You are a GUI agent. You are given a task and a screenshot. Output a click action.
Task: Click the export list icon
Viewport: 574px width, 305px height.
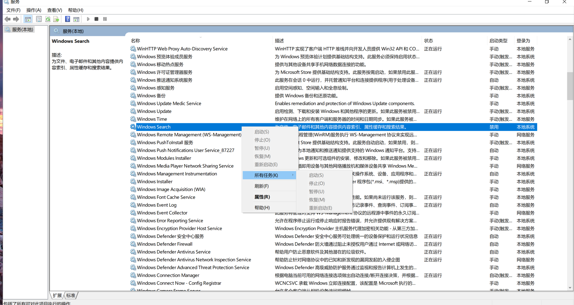tap(56, 19)
